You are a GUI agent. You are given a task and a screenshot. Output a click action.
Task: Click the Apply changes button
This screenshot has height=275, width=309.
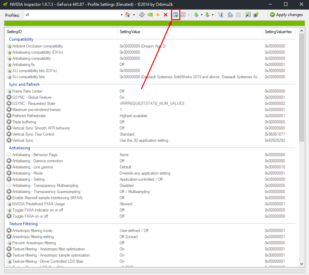pos(286,15)
